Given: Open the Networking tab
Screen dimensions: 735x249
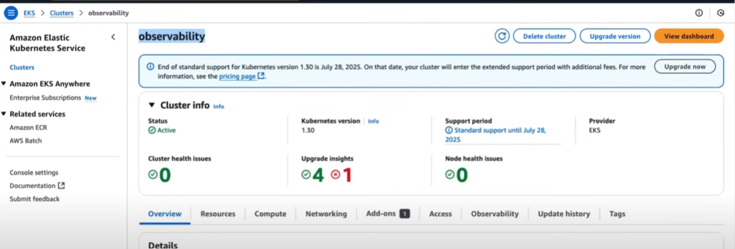Looking at the screenshot, I should tap(326, 214).
